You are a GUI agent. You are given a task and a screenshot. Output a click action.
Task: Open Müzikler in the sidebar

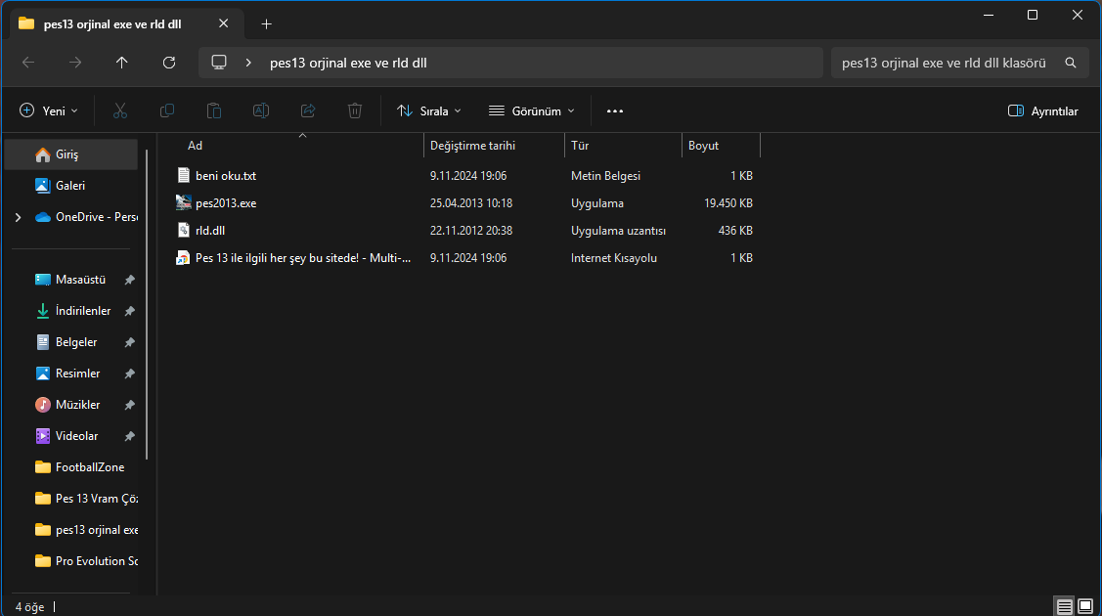pos(71,405)
